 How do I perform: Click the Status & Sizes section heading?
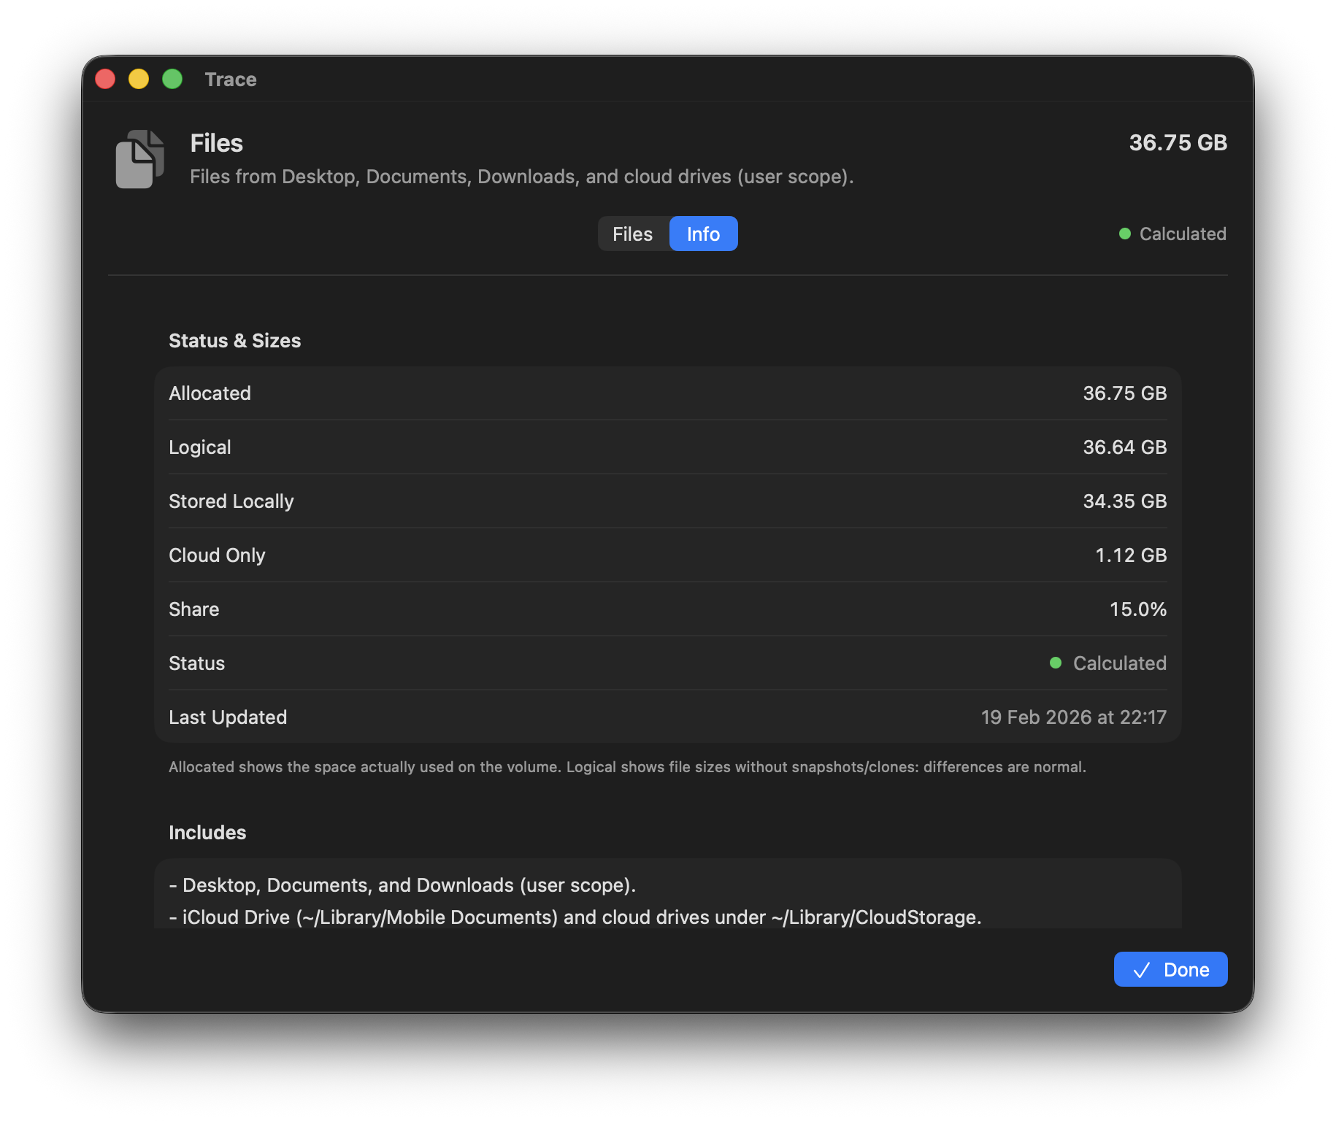[x=234, y=341]
